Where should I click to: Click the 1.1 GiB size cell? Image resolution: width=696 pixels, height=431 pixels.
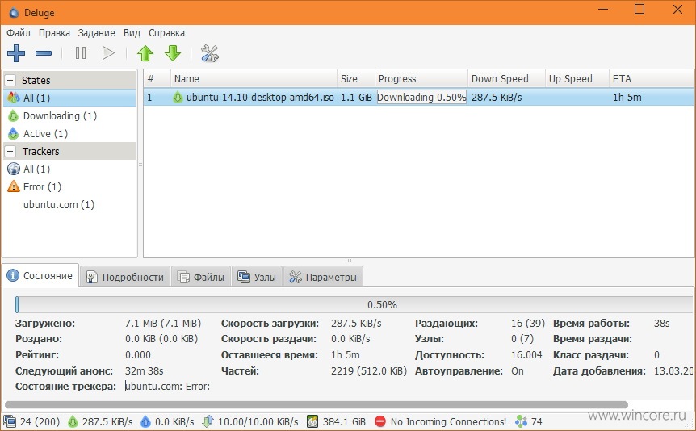(356, 98)
